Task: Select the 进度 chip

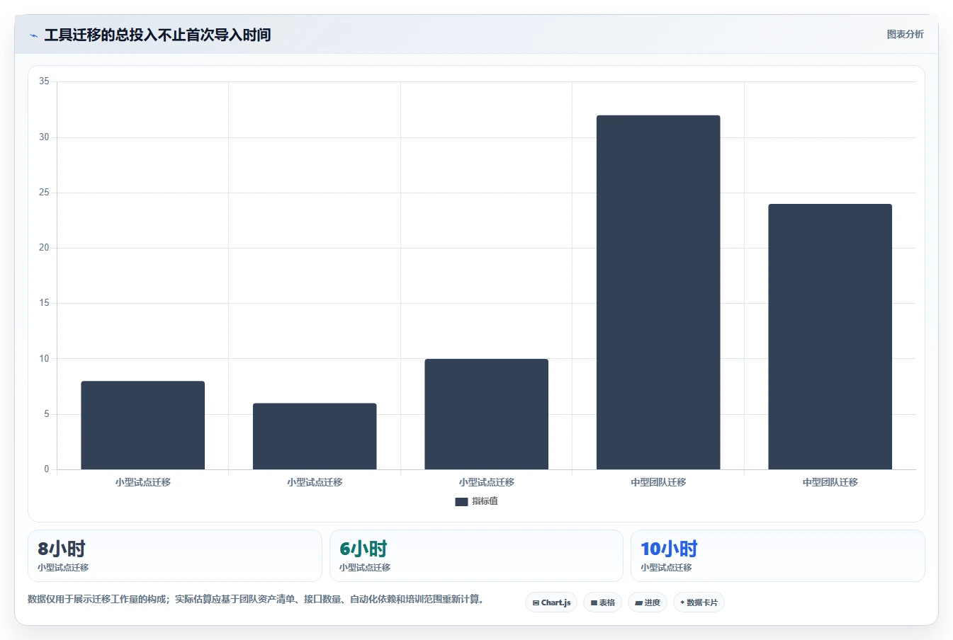Action: 648,602
